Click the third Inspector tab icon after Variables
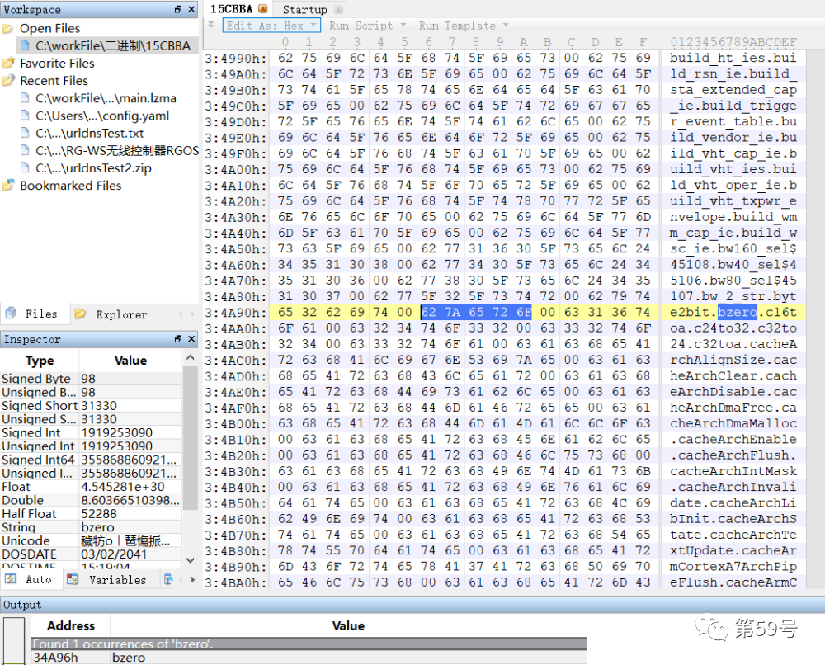 pos(168,580)
